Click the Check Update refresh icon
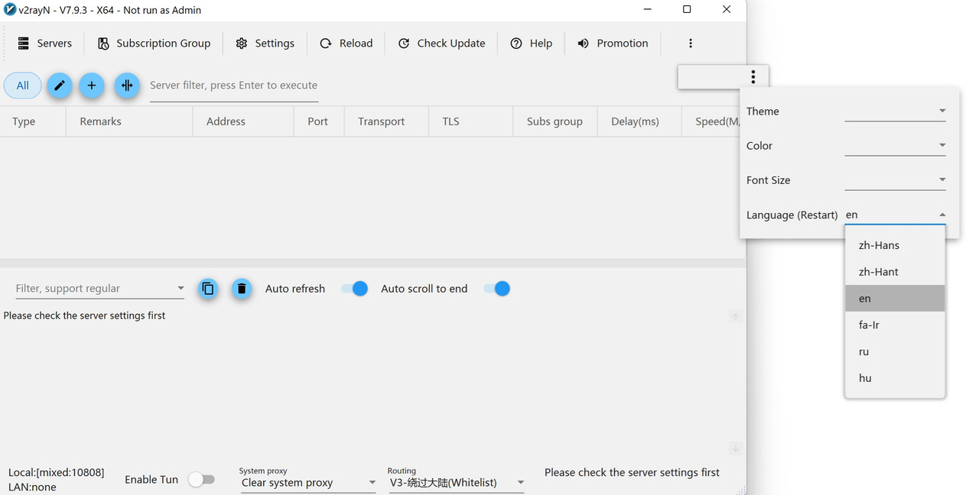 [x=404, y=44]
